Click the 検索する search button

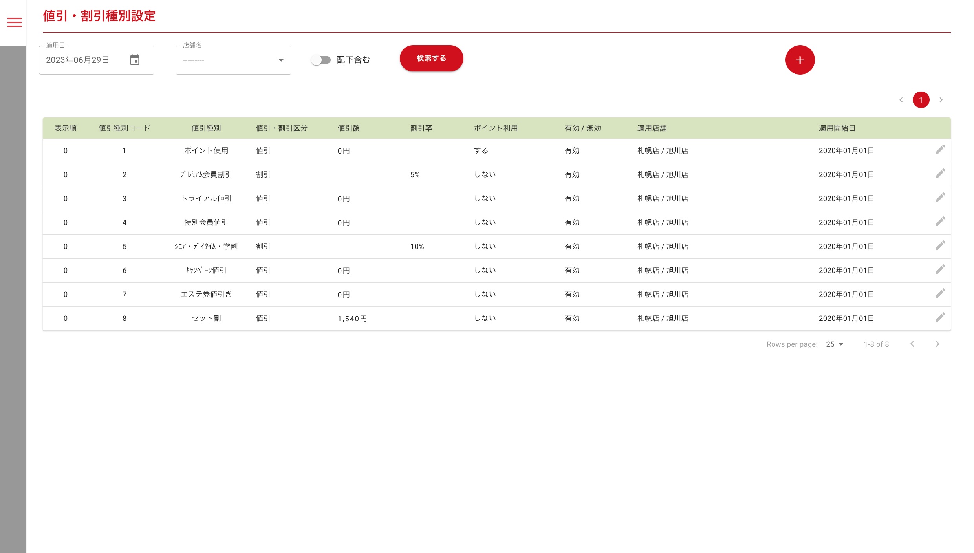(431, 58)
